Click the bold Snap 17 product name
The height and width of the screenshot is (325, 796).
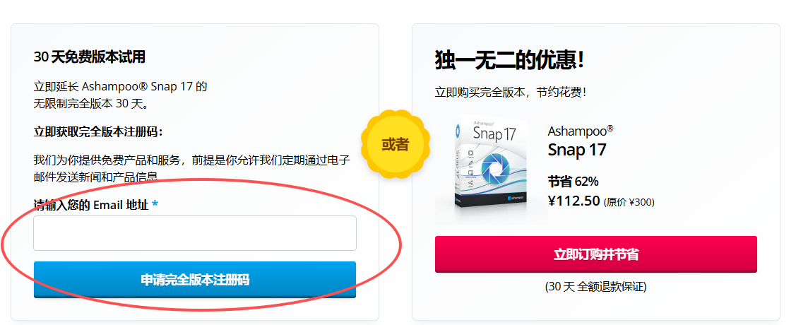pyautogui.click(x=576, y=150)
